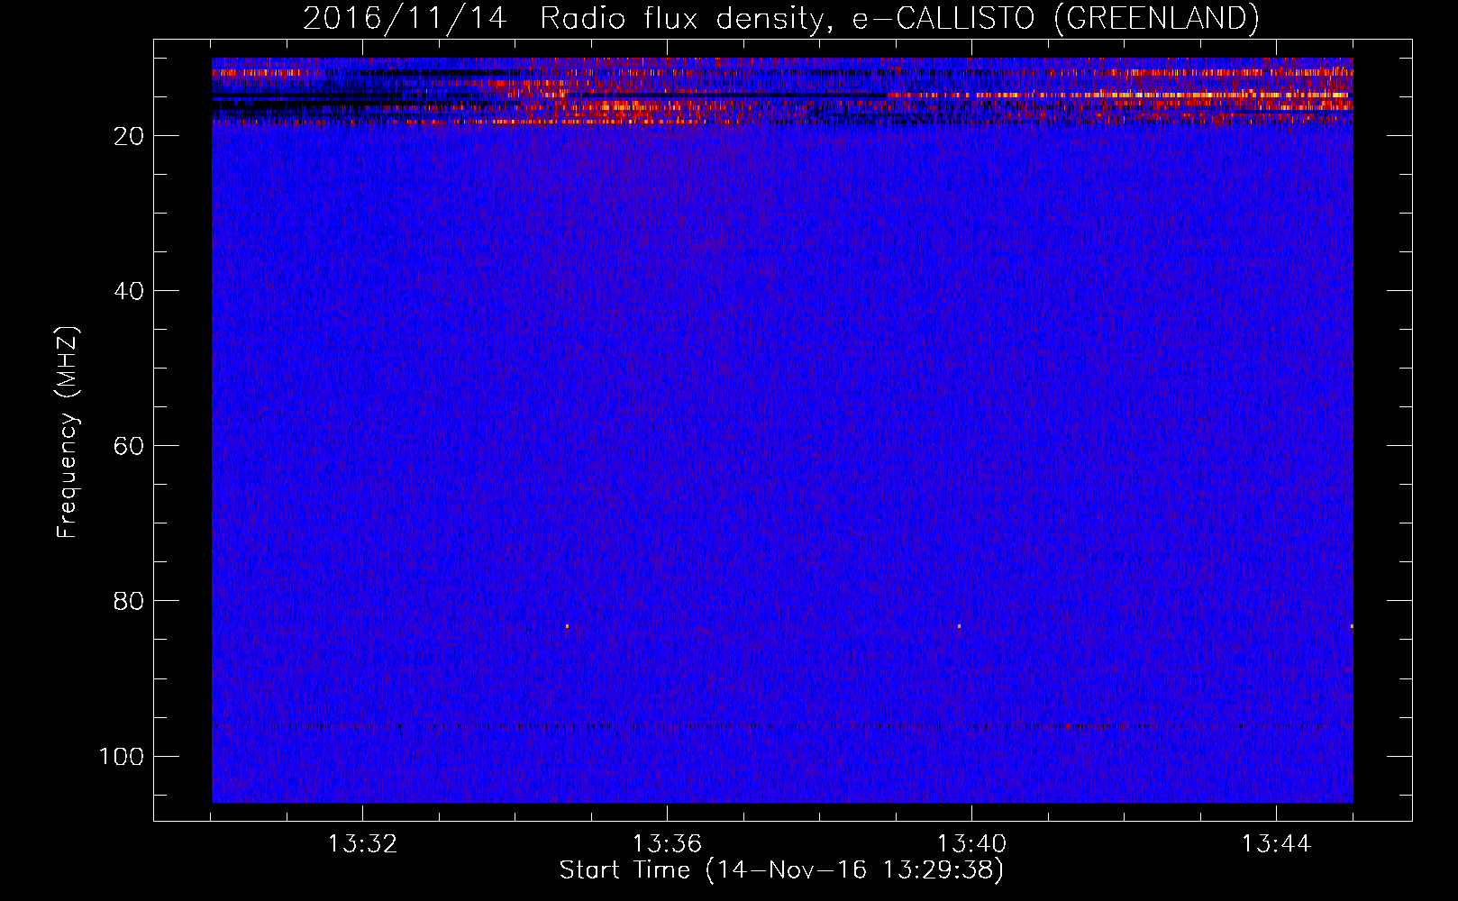The width and height of the screenshot is (1458, 901).
Task: Click the 'Start Time (14-Nov-16 13:29:38)' x-axis label
Action: (781, 870)
